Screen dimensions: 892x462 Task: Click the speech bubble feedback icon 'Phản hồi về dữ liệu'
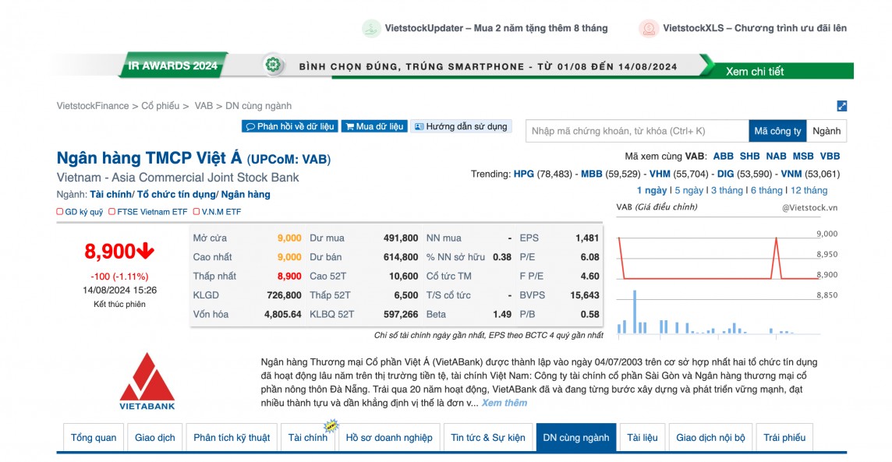tap(250, 126)
